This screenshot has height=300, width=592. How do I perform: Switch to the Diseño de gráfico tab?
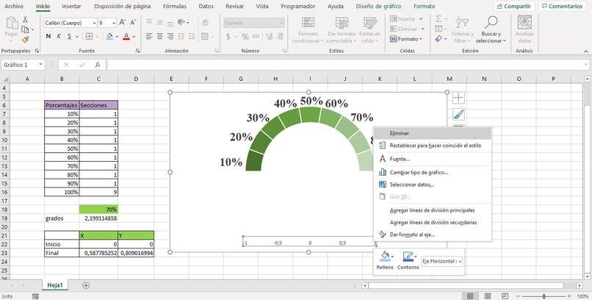tap(379, 7)
